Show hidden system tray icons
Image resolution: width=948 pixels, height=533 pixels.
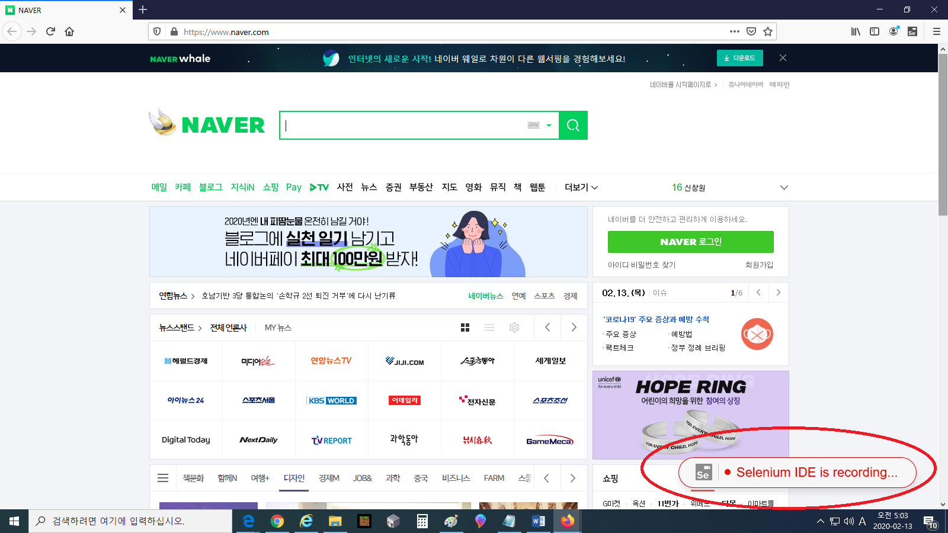click(x=820, y=521)
